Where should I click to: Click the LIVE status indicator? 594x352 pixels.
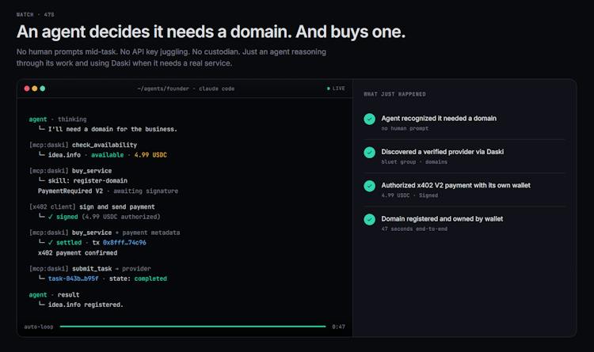(x=336, y=89)
